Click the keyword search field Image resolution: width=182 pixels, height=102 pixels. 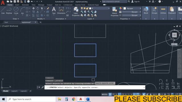click(x=114, y=1)
